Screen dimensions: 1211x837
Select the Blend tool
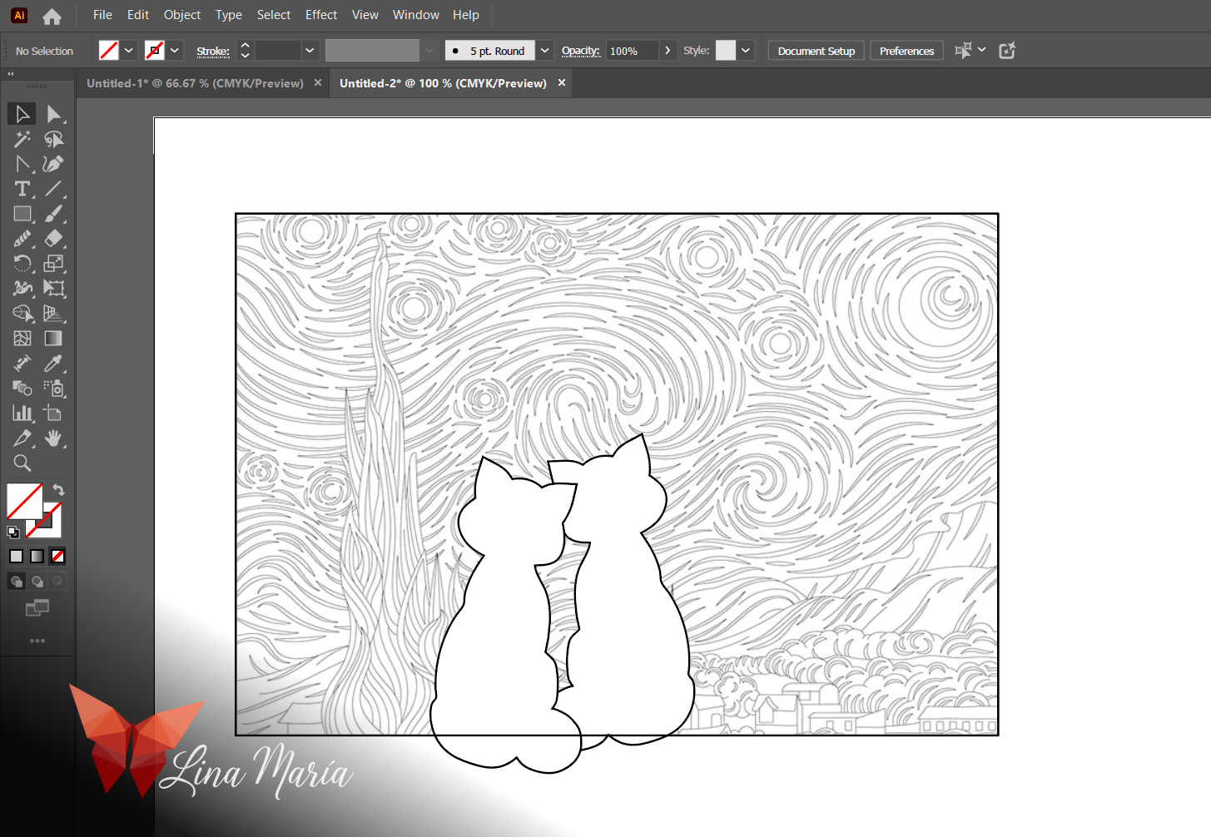tap(22, 389)
